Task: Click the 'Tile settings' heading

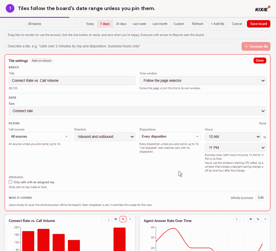Action: click(x=18, y=61)
